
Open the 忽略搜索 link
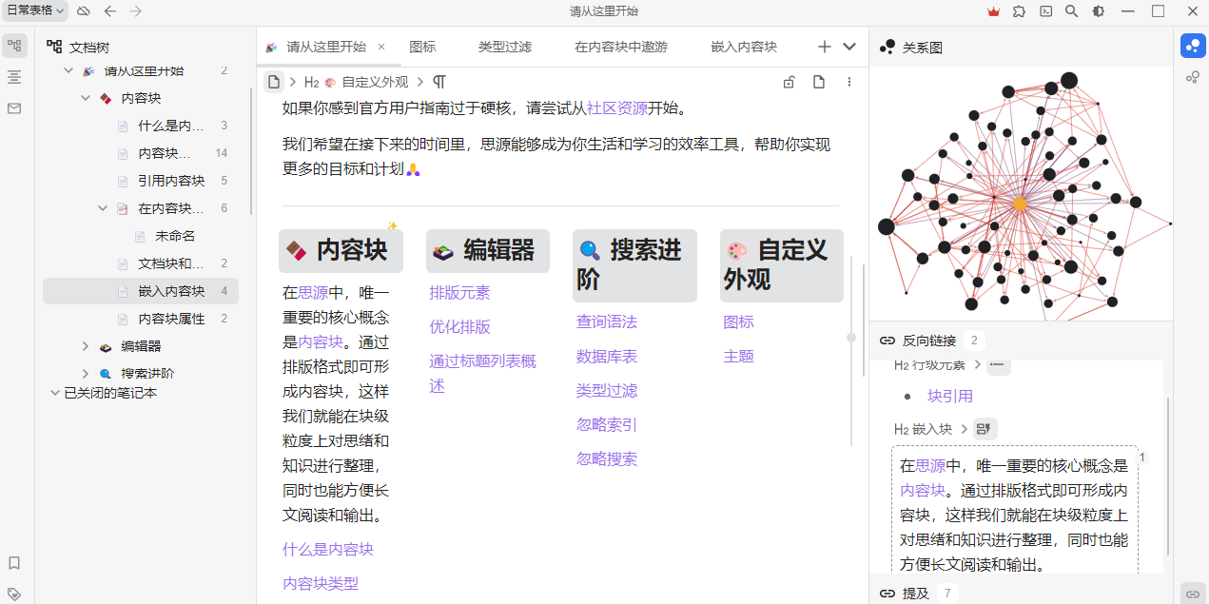[x=607, y=459]
